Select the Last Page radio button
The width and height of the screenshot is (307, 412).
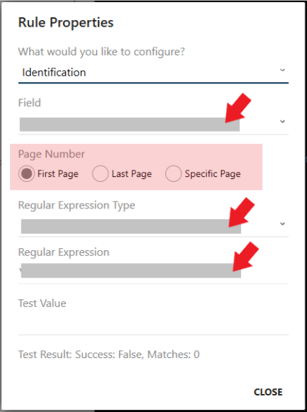[100, 174]
